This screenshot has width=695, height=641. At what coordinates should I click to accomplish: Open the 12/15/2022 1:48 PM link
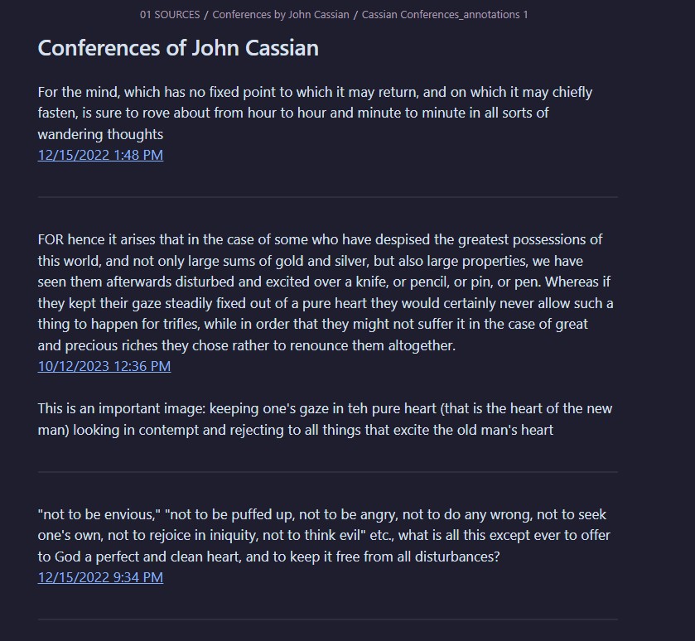100,155
